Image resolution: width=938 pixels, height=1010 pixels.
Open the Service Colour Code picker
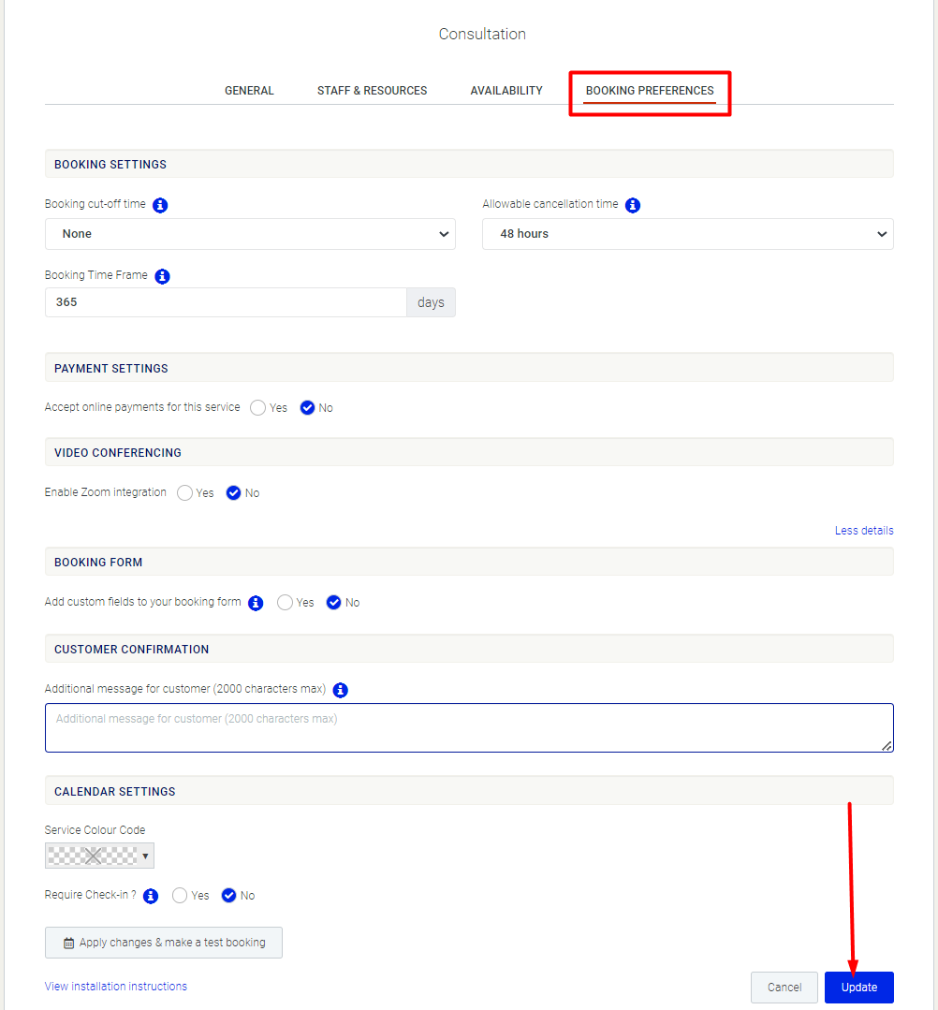click(x=99, y=856)
